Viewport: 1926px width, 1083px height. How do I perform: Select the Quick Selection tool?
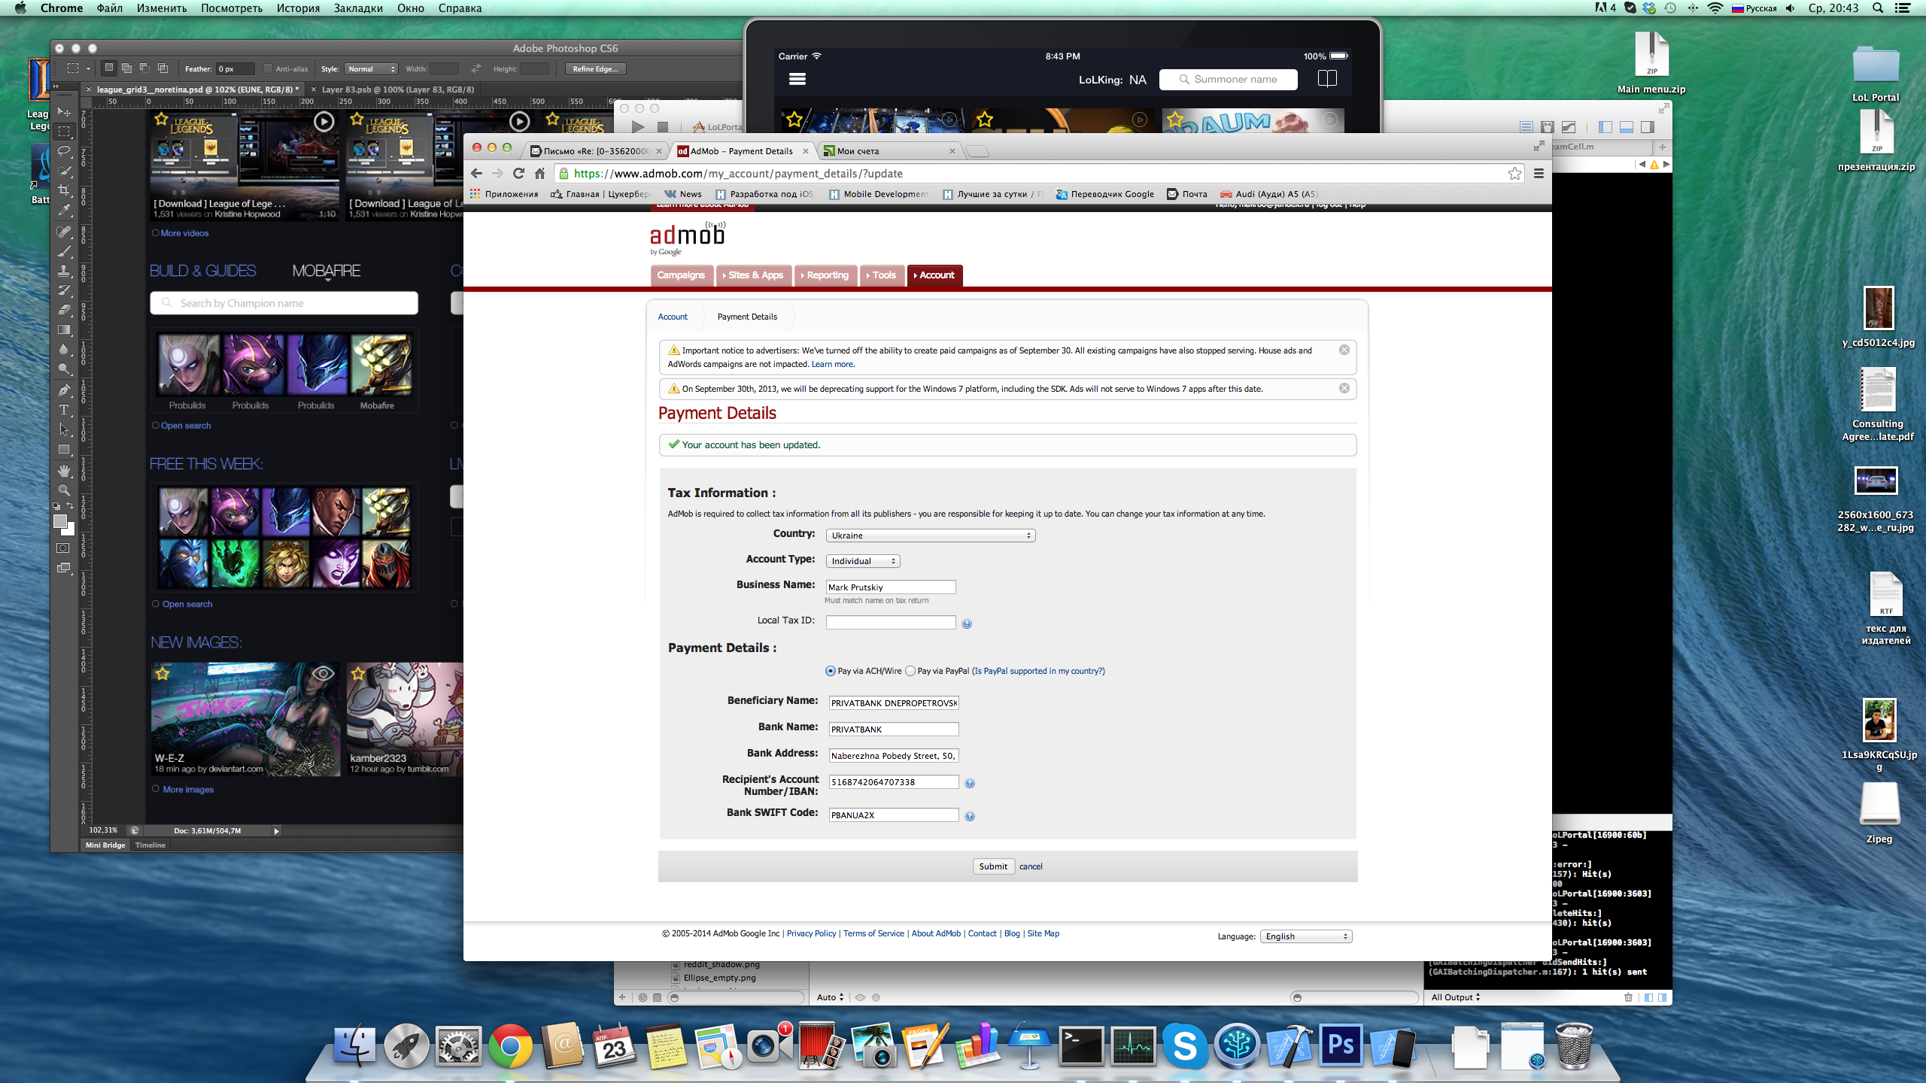coord(64,171)
